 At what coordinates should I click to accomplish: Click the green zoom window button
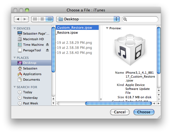coord(27,10)
